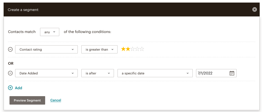Click the Cancel link
This screenshot has width=262, height=112.
tap(56, 100)
